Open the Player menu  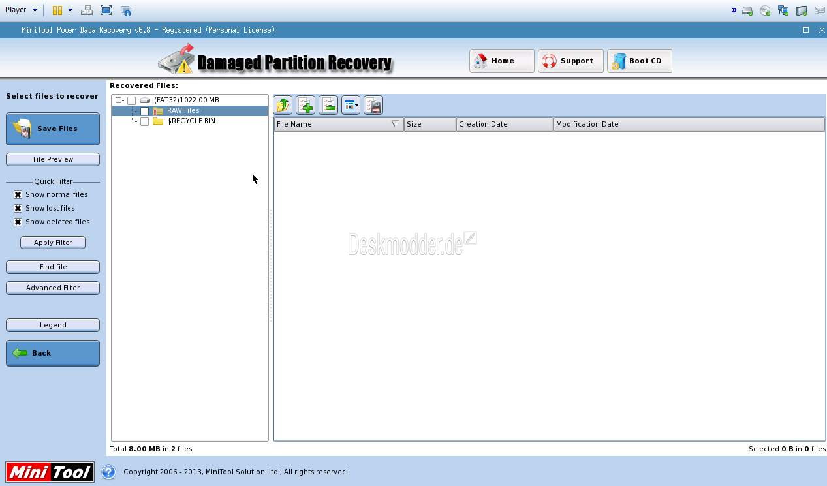pyautogui.click(x=21, y=10)
